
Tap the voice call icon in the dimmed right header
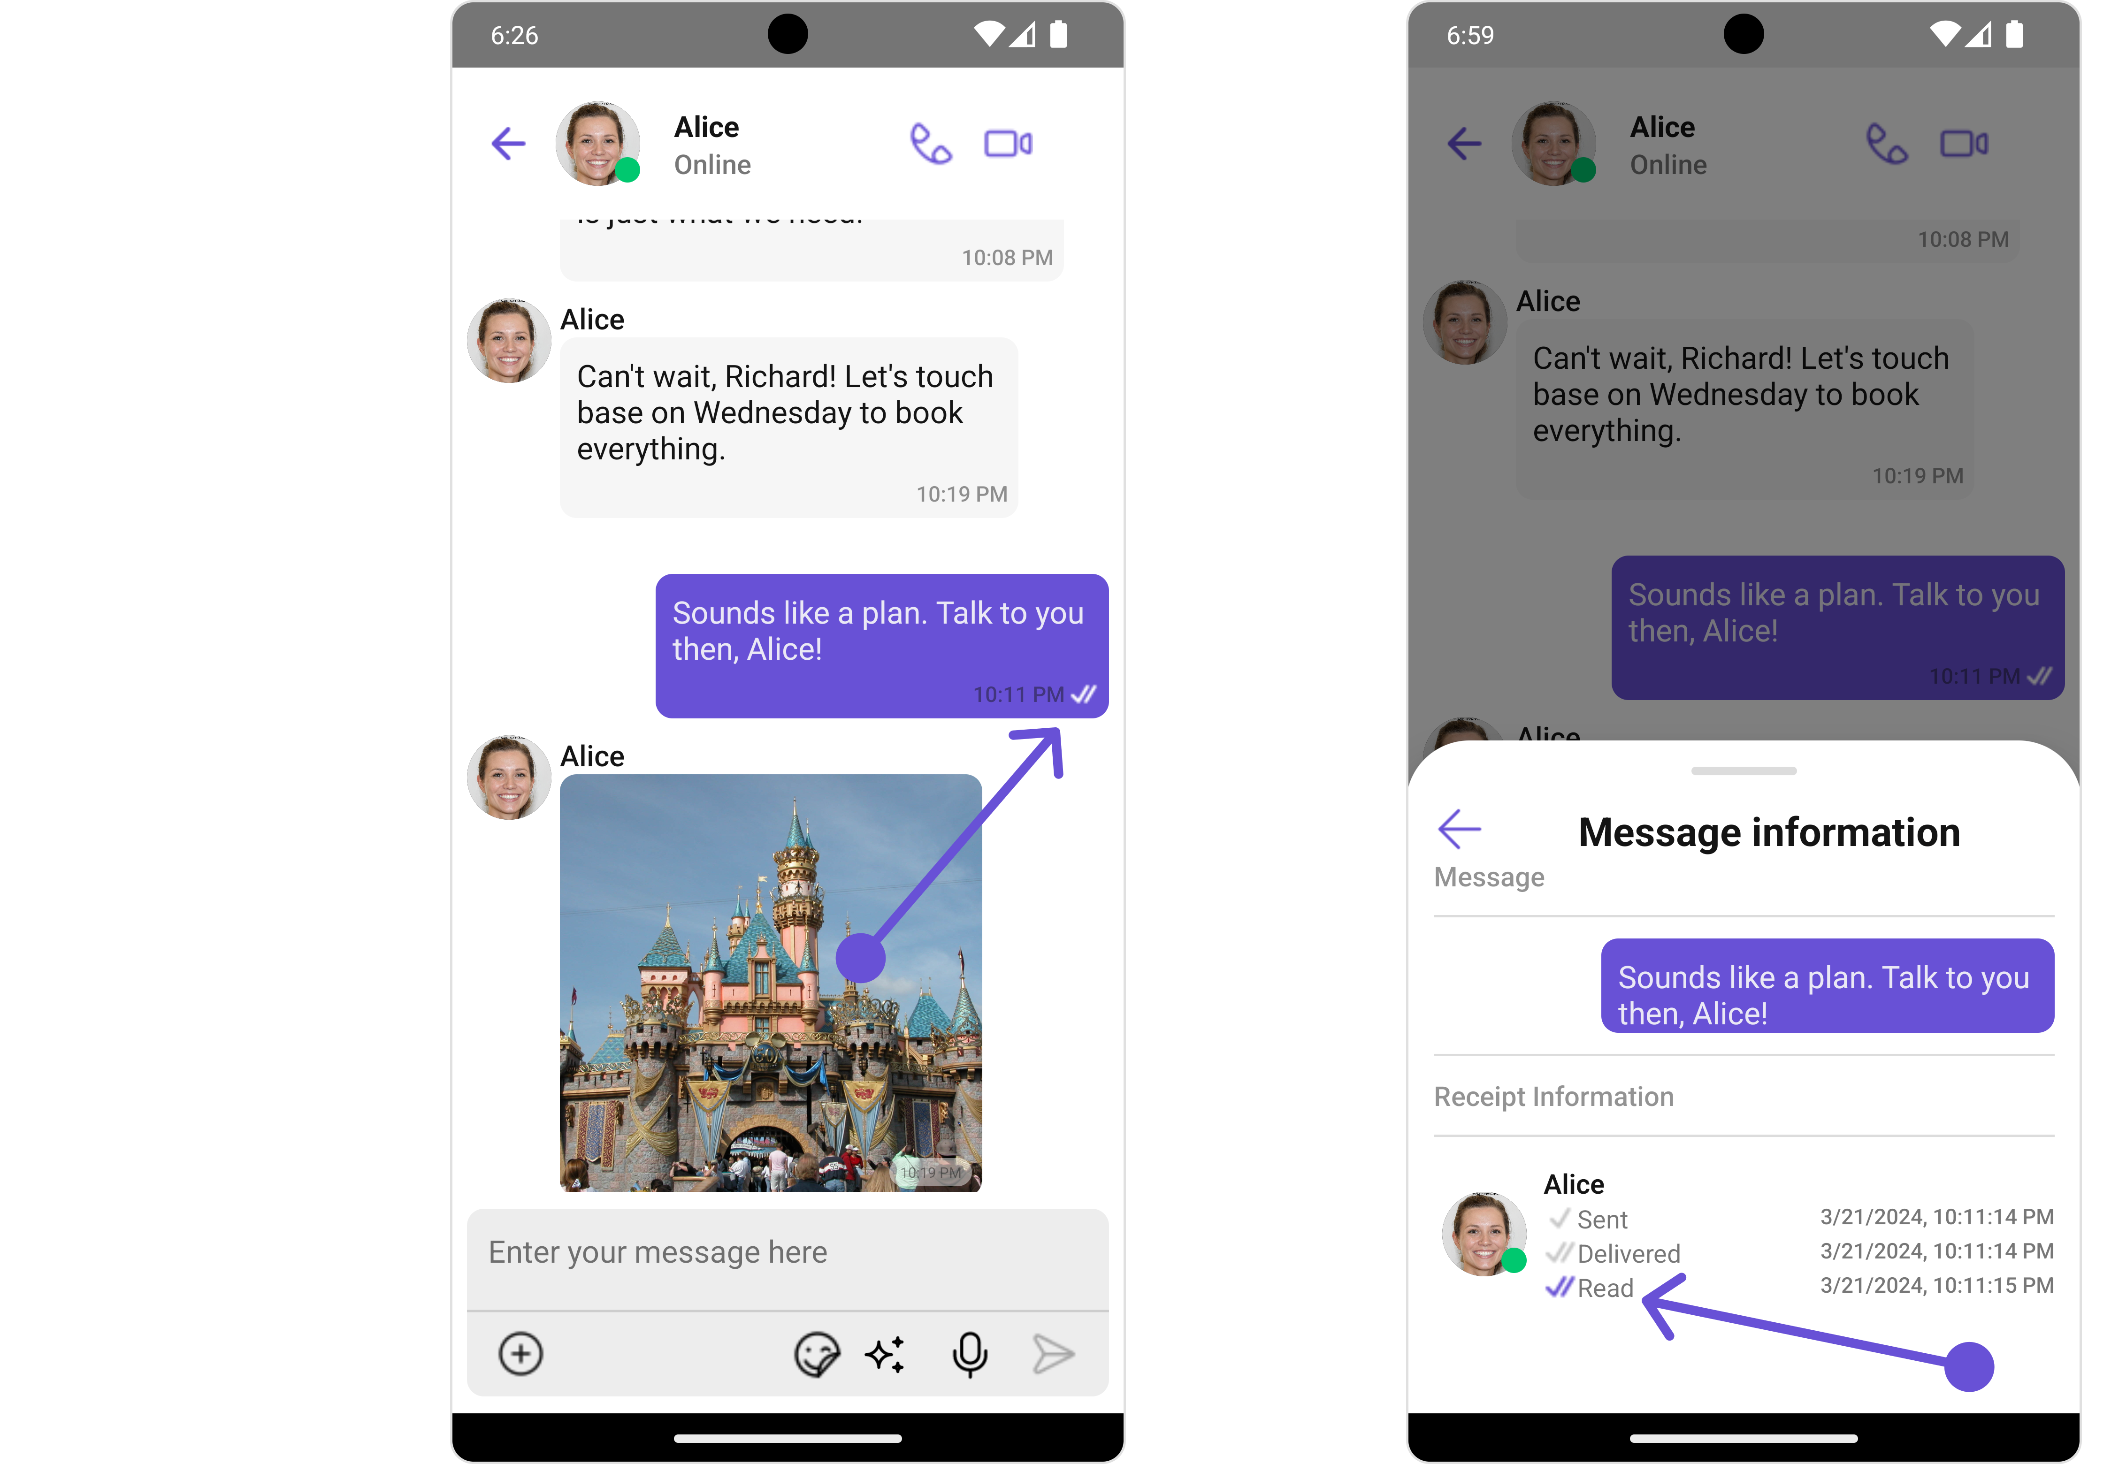coord(1886,144)
